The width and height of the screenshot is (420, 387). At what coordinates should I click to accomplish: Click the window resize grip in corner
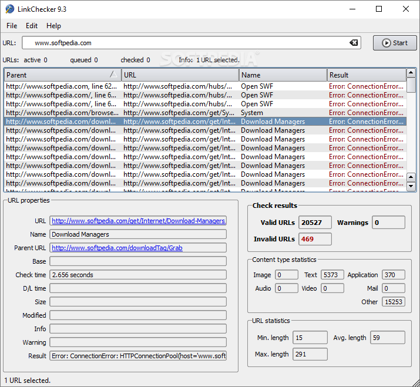415,382
